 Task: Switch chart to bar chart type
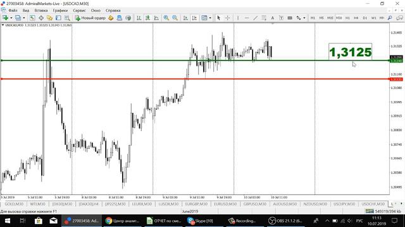[x=139, y=18]
